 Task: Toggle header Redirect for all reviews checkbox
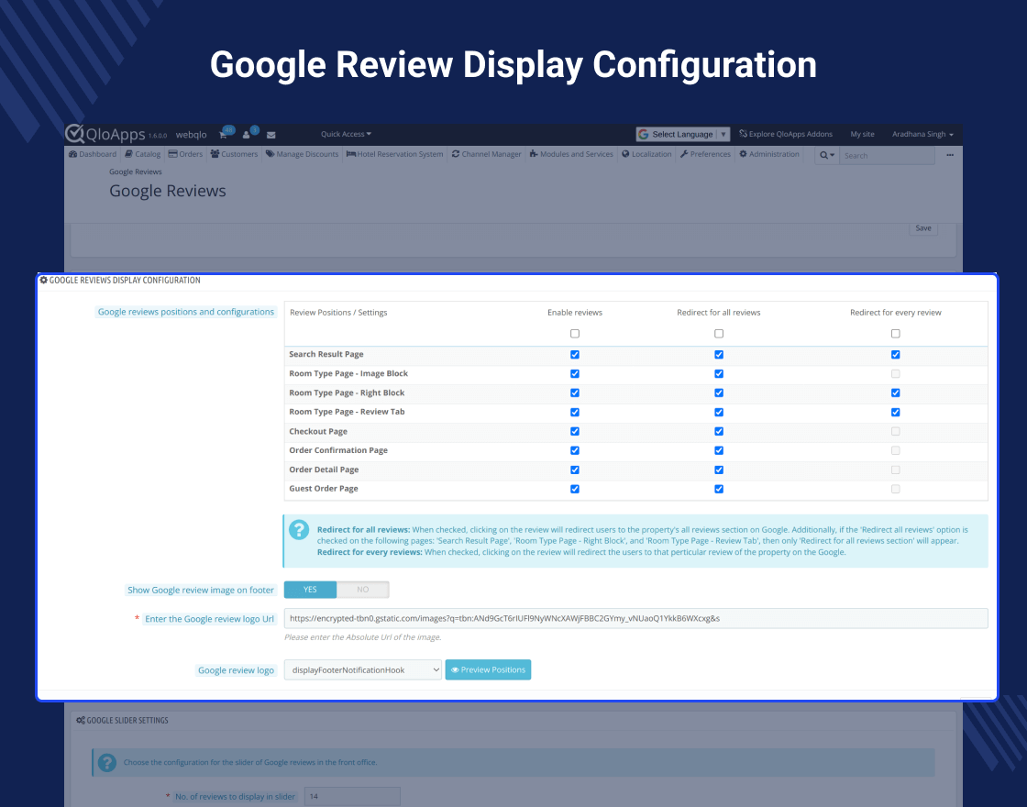719,334
